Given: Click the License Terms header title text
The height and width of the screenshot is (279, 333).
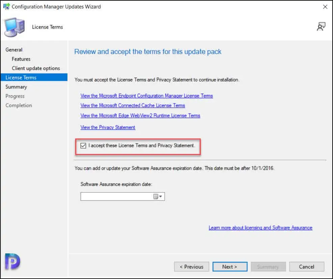Looking at the screenshot, I should coord(47,27).
